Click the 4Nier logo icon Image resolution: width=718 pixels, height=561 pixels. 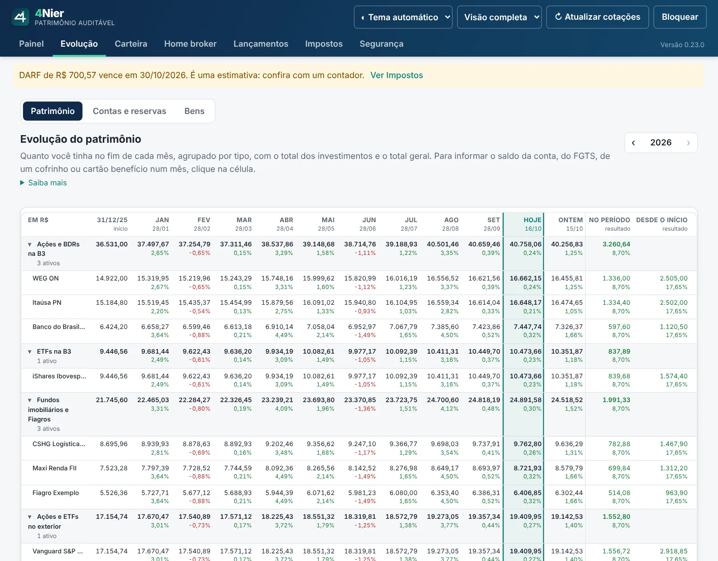click(x=20, y=17)
